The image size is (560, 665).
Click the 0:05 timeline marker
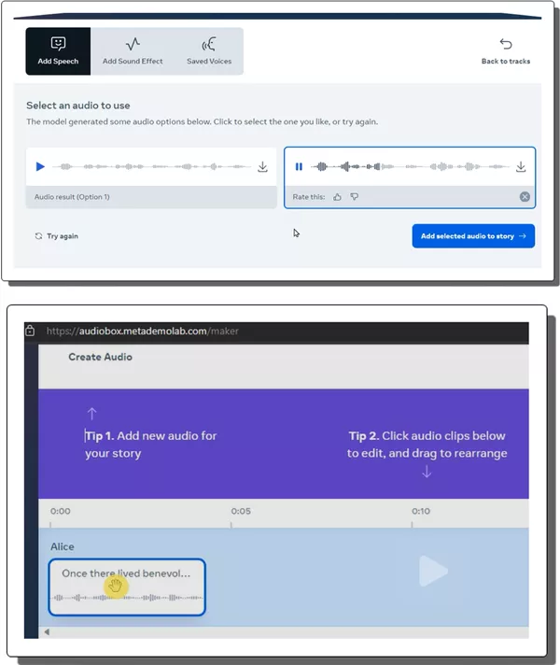[241, 511]
